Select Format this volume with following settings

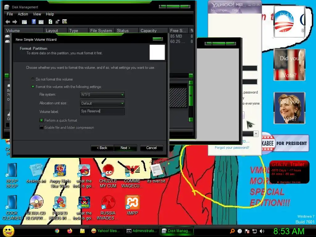point(67,87)
